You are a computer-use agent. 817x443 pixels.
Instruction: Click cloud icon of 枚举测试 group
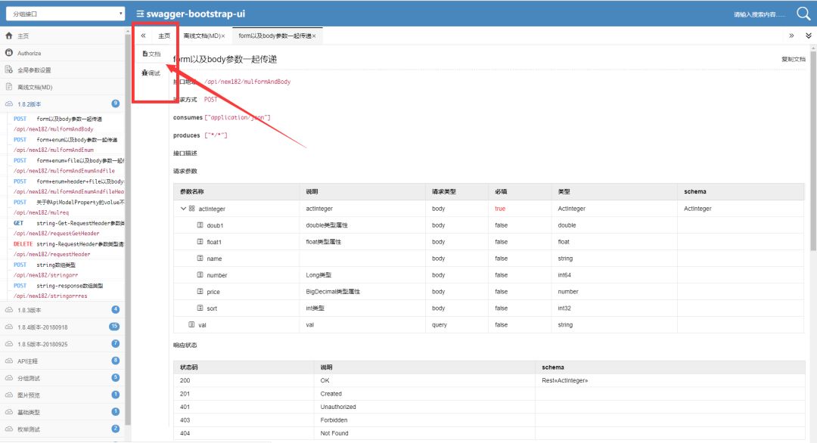[x=9, y=429]
